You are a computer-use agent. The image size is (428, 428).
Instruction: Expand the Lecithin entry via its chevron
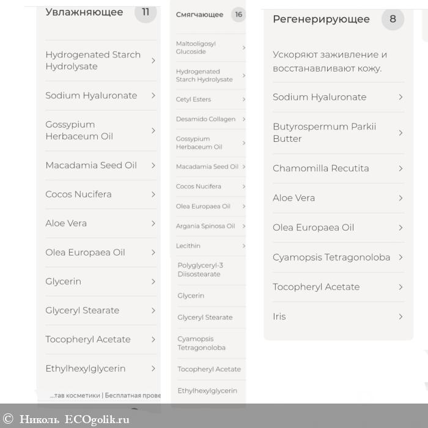coord(243,246)
